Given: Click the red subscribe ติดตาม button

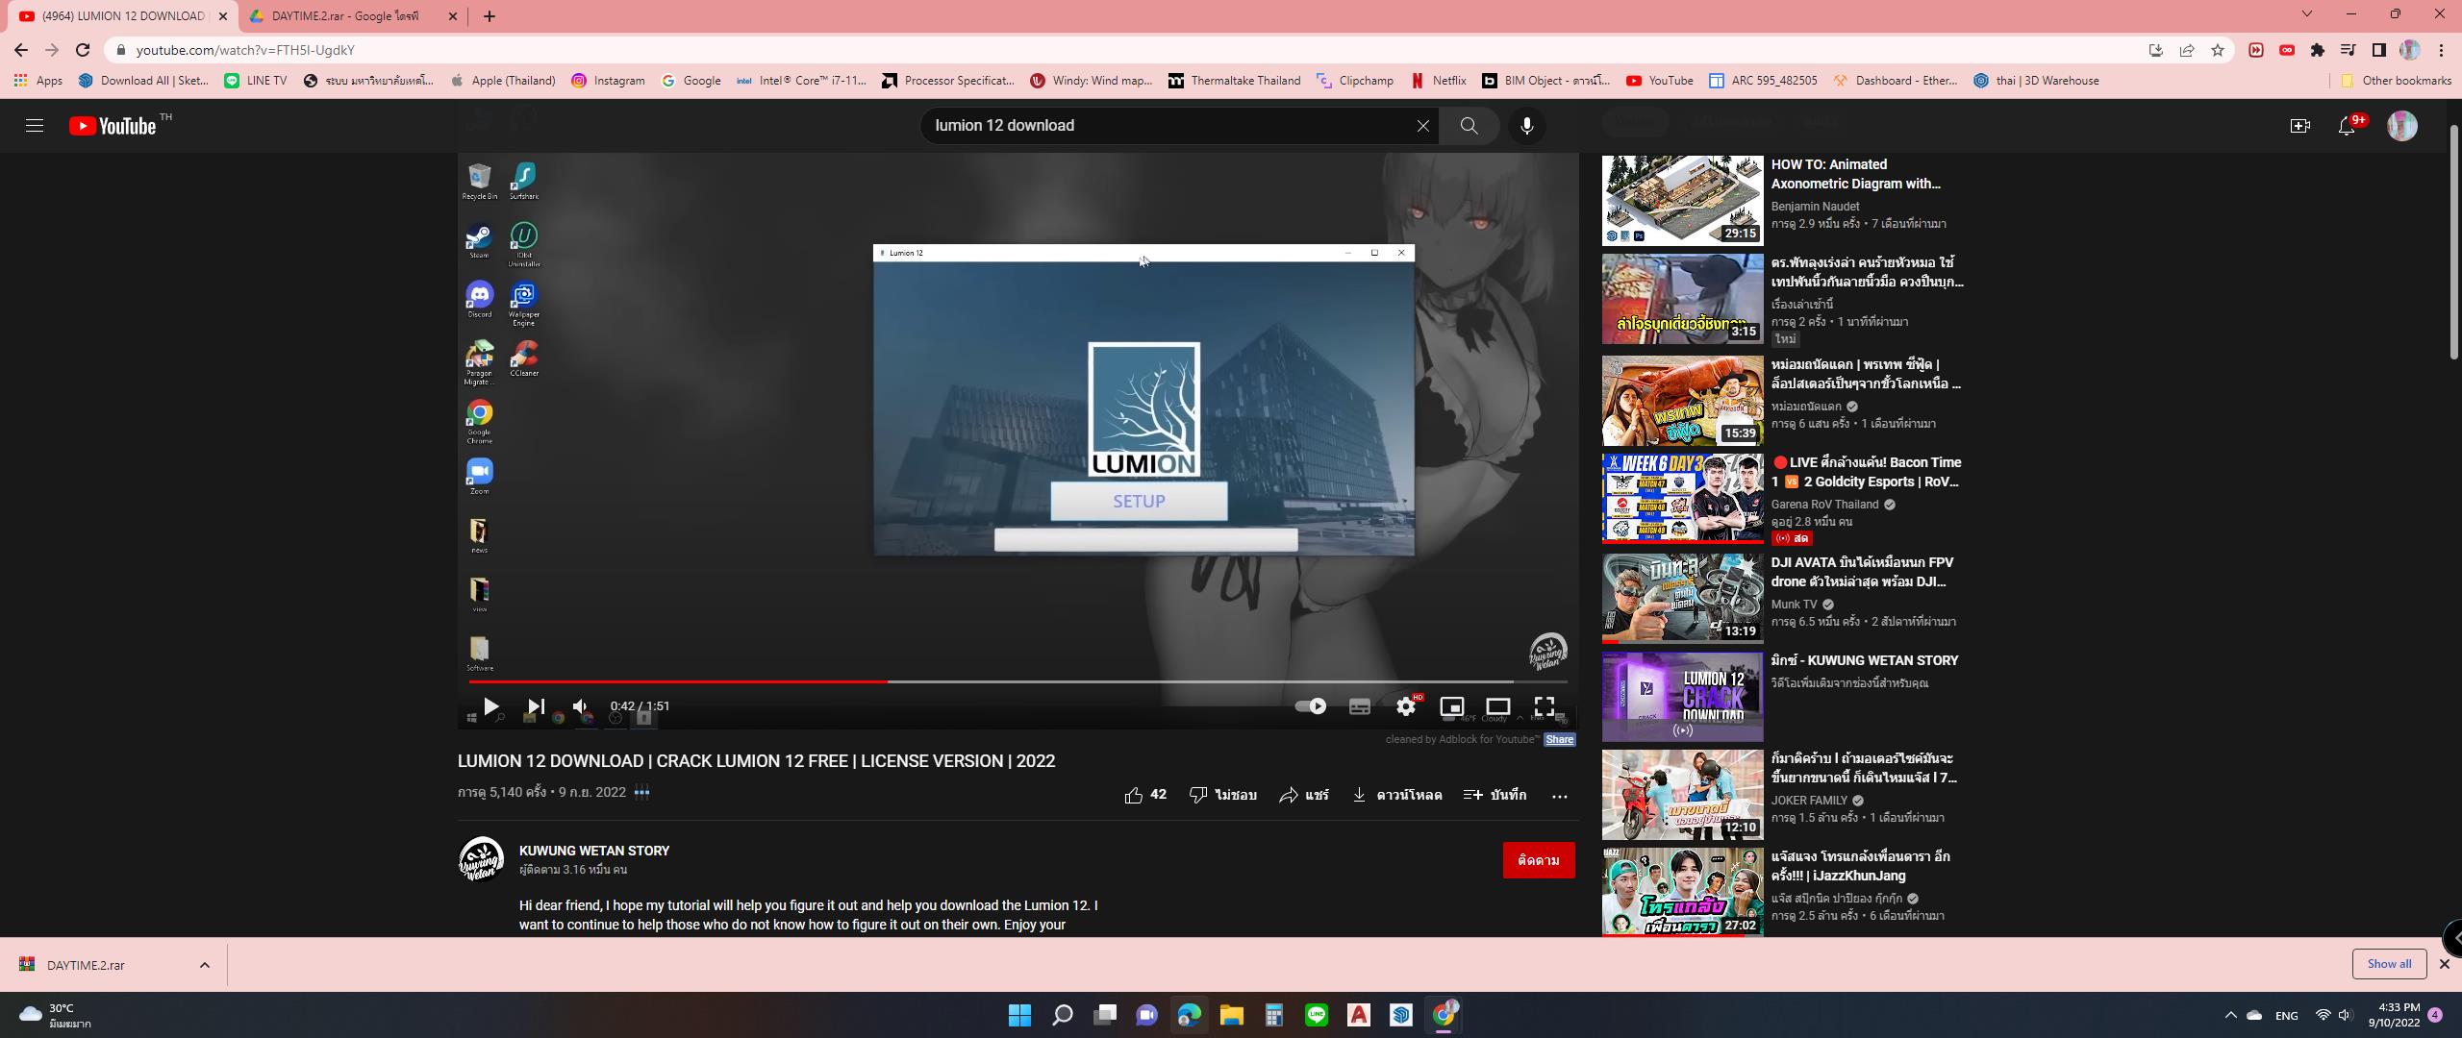Looking at the screenshot, I should click(x=1538, y=860).
